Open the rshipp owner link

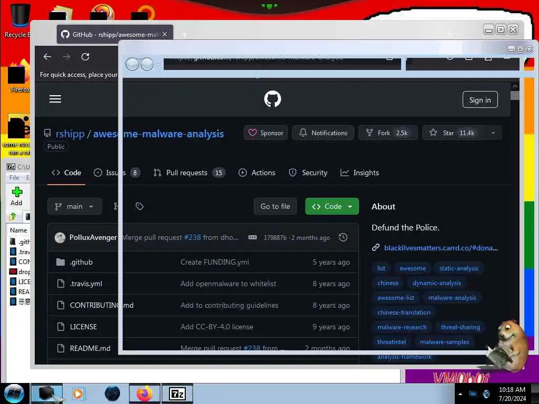[x=70, y=134]
